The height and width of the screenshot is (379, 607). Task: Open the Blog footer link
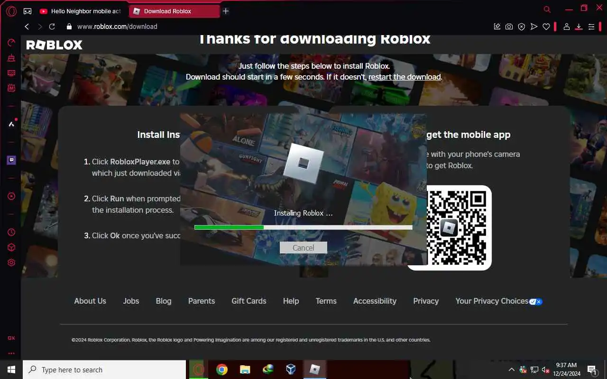pos(164,301)
